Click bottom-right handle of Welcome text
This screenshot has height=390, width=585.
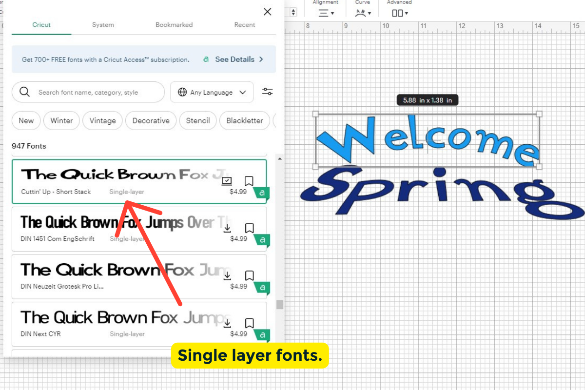tap(539, 167)
